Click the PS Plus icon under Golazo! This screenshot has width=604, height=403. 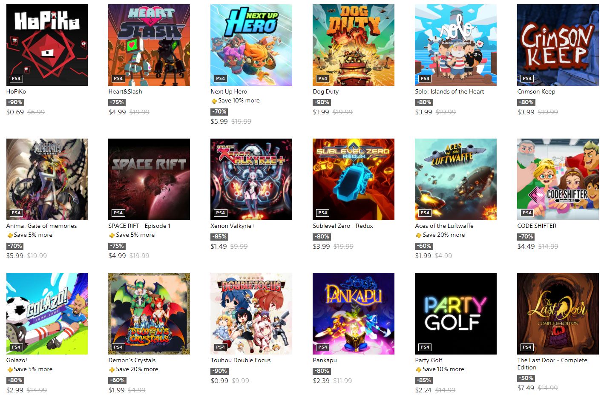point(9,370)
